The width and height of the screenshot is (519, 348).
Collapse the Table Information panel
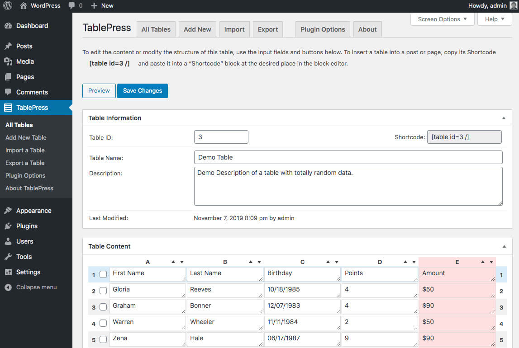pos(504,118)
